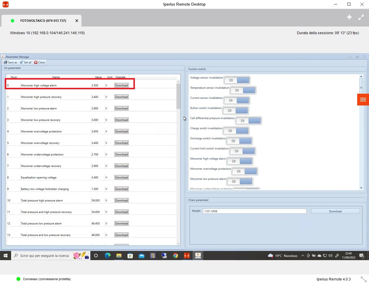Download Battery low voltage forbidden charging parameter
The height and width of the screenshot is (284, 369).
click(121, 189)
